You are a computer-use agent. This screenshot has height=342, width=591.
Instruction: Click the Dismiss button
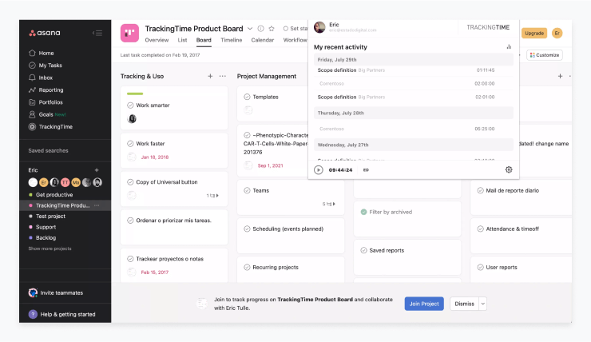[x=464, y=304]
